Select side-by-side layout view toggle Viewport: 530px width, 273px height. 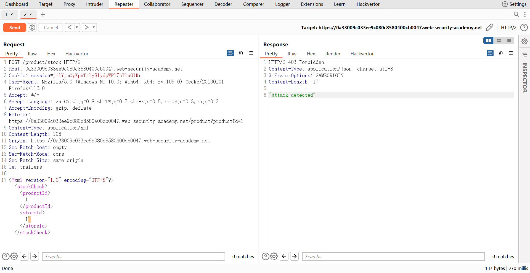click(488, 40)
